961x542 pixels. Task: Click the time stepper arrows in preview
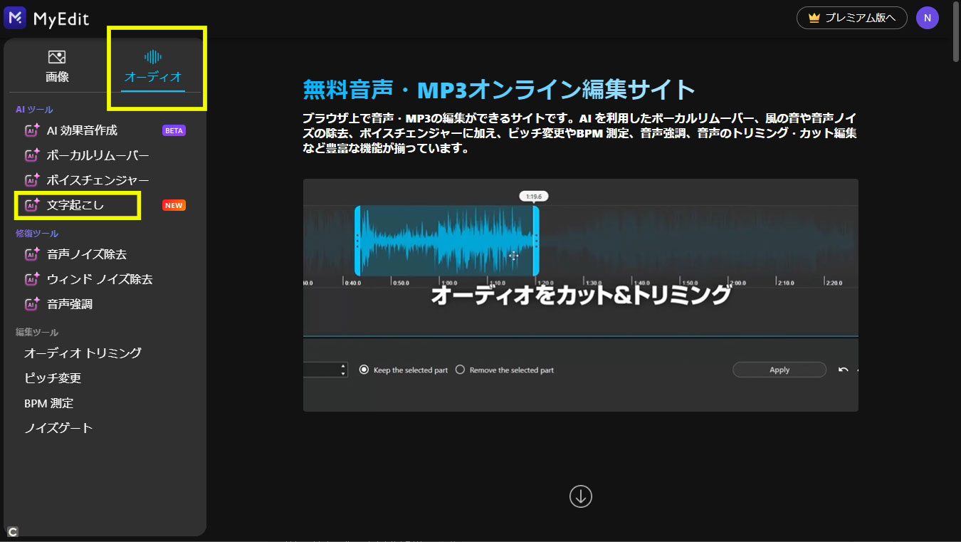click(x=343, y=370)
